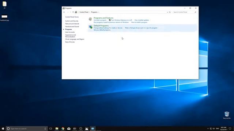Viewport: 234px width, 131px height.
Task: Click Programs in the breadcrumb
Action: click(x=94, y=12)
